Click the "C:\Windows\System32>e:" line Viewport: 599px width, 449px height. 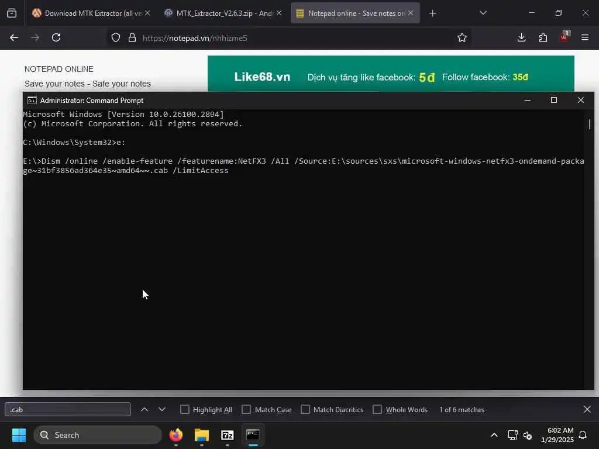click(x=74, y=143)
